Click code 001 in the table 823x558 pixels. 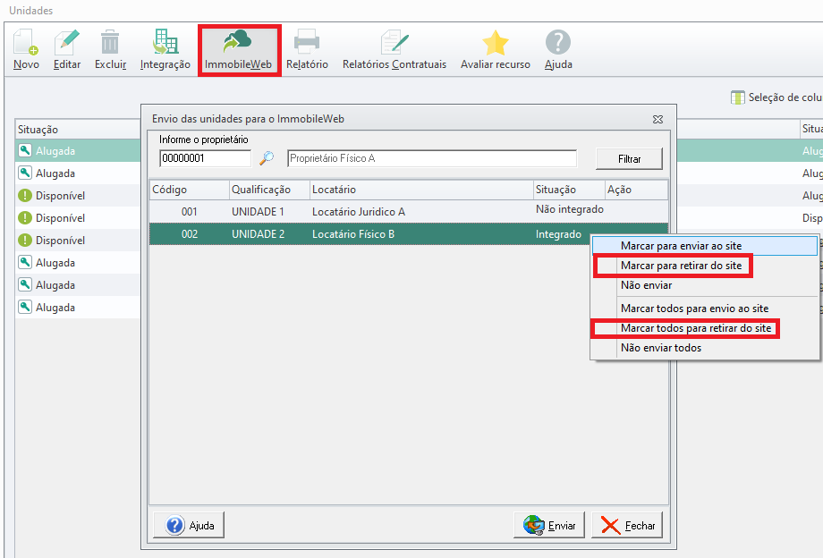pyautogui.click(x=190, y=212)
